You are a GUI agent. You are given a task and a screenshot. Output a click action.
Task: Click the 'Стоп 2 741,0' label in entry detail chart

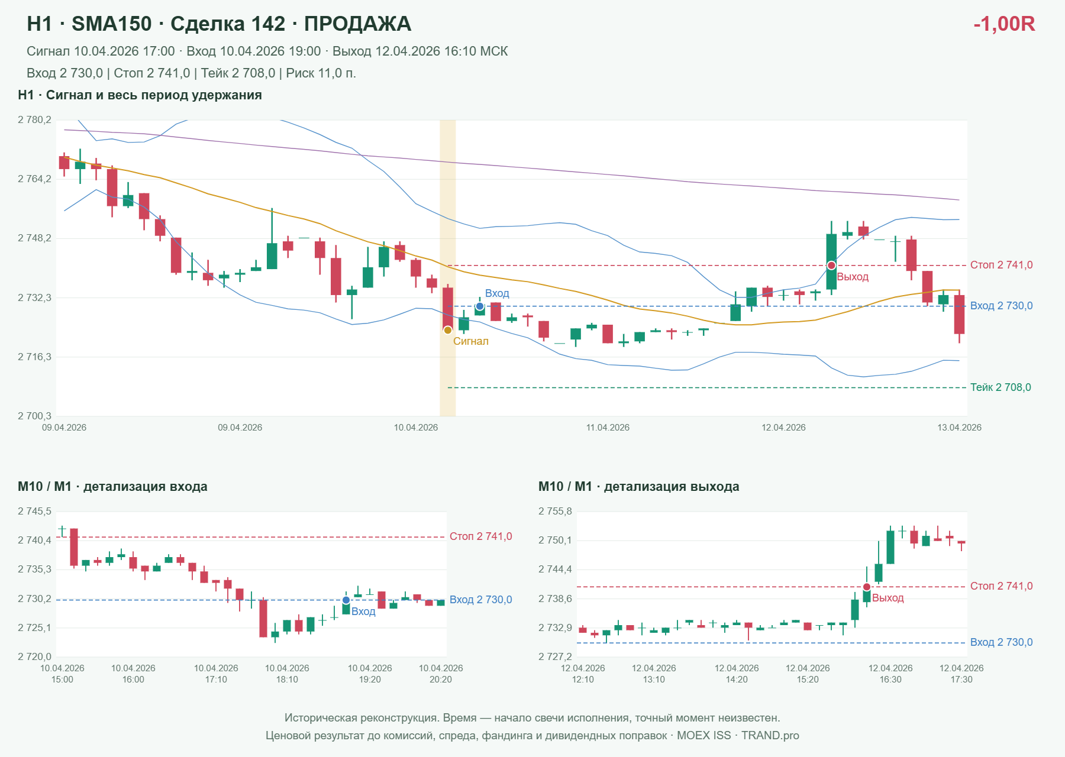click(x=480, y=536)
